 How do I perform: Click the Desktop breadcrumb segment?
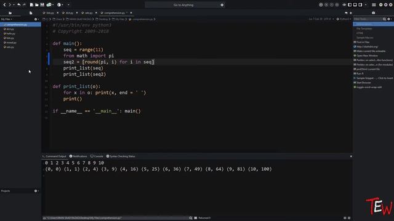click(102, 19)
